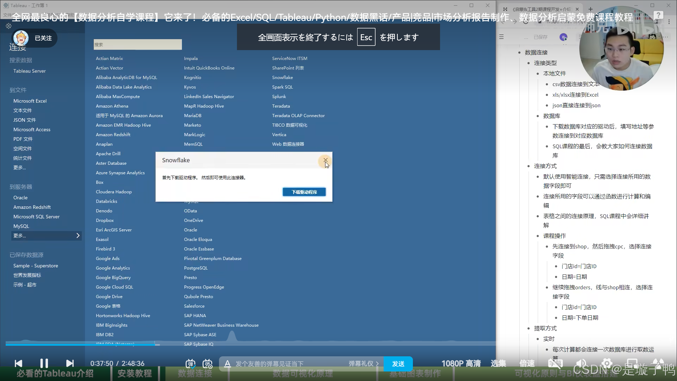Click the Tableau start-page logo icon

click(x=8, y=26)
